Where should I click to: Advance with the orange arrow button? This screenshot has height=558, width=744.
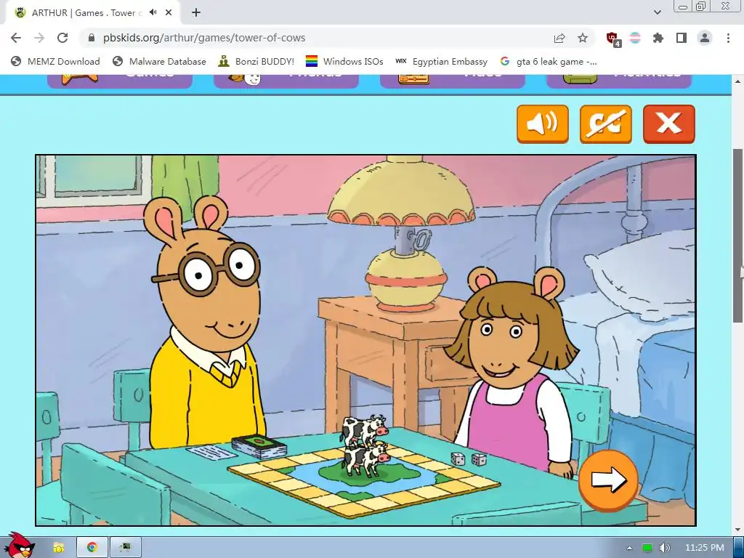point(608,480)
